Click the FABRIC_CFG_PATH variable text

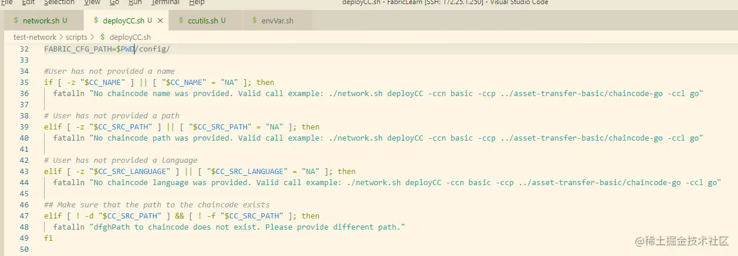pos(77,49)
